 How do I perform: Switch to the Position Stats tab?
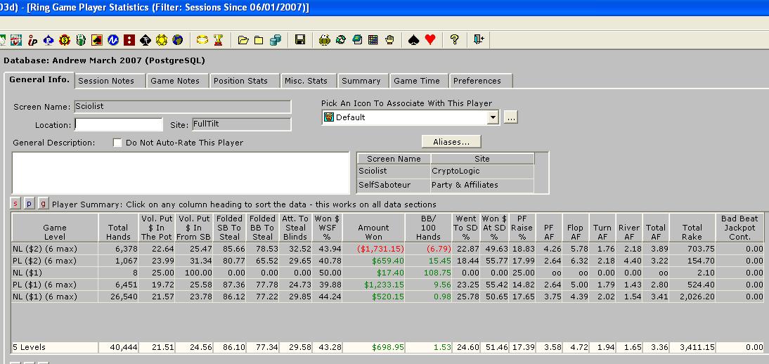tap(240, 81)
